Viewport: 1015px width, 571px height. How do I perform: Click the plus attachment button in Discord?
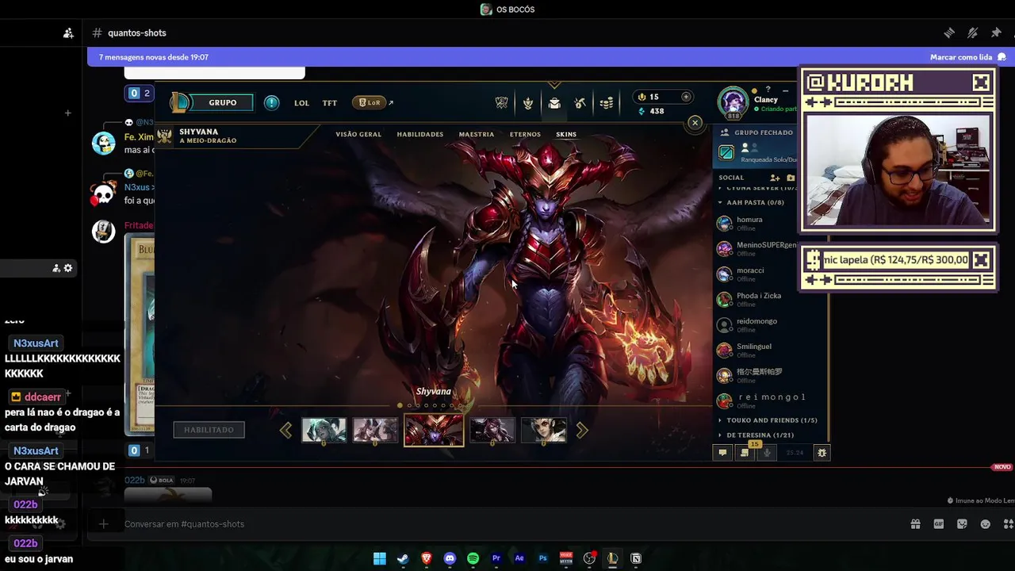click(103, 524)
